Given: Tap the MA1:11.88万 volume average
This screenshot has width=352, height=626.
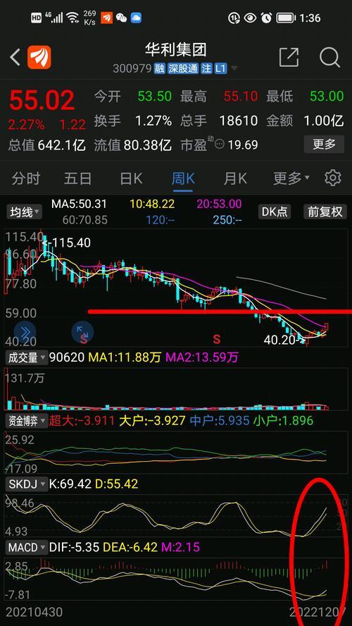Looking at the screenshot, I should pos(125,357).
